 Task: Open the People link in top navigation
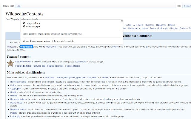coord(153,28)
